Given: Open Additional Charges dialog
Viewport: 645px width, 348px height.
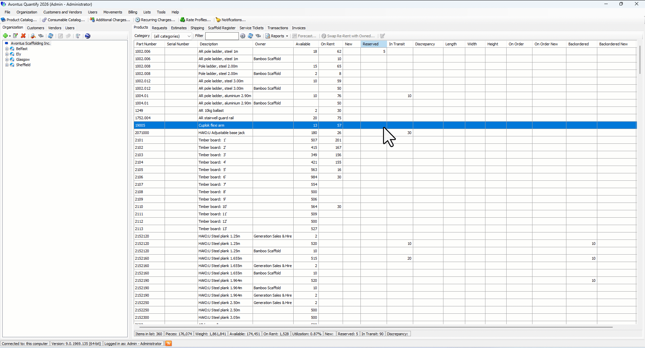Looking at the screenshot, I should tap(110, 20).
